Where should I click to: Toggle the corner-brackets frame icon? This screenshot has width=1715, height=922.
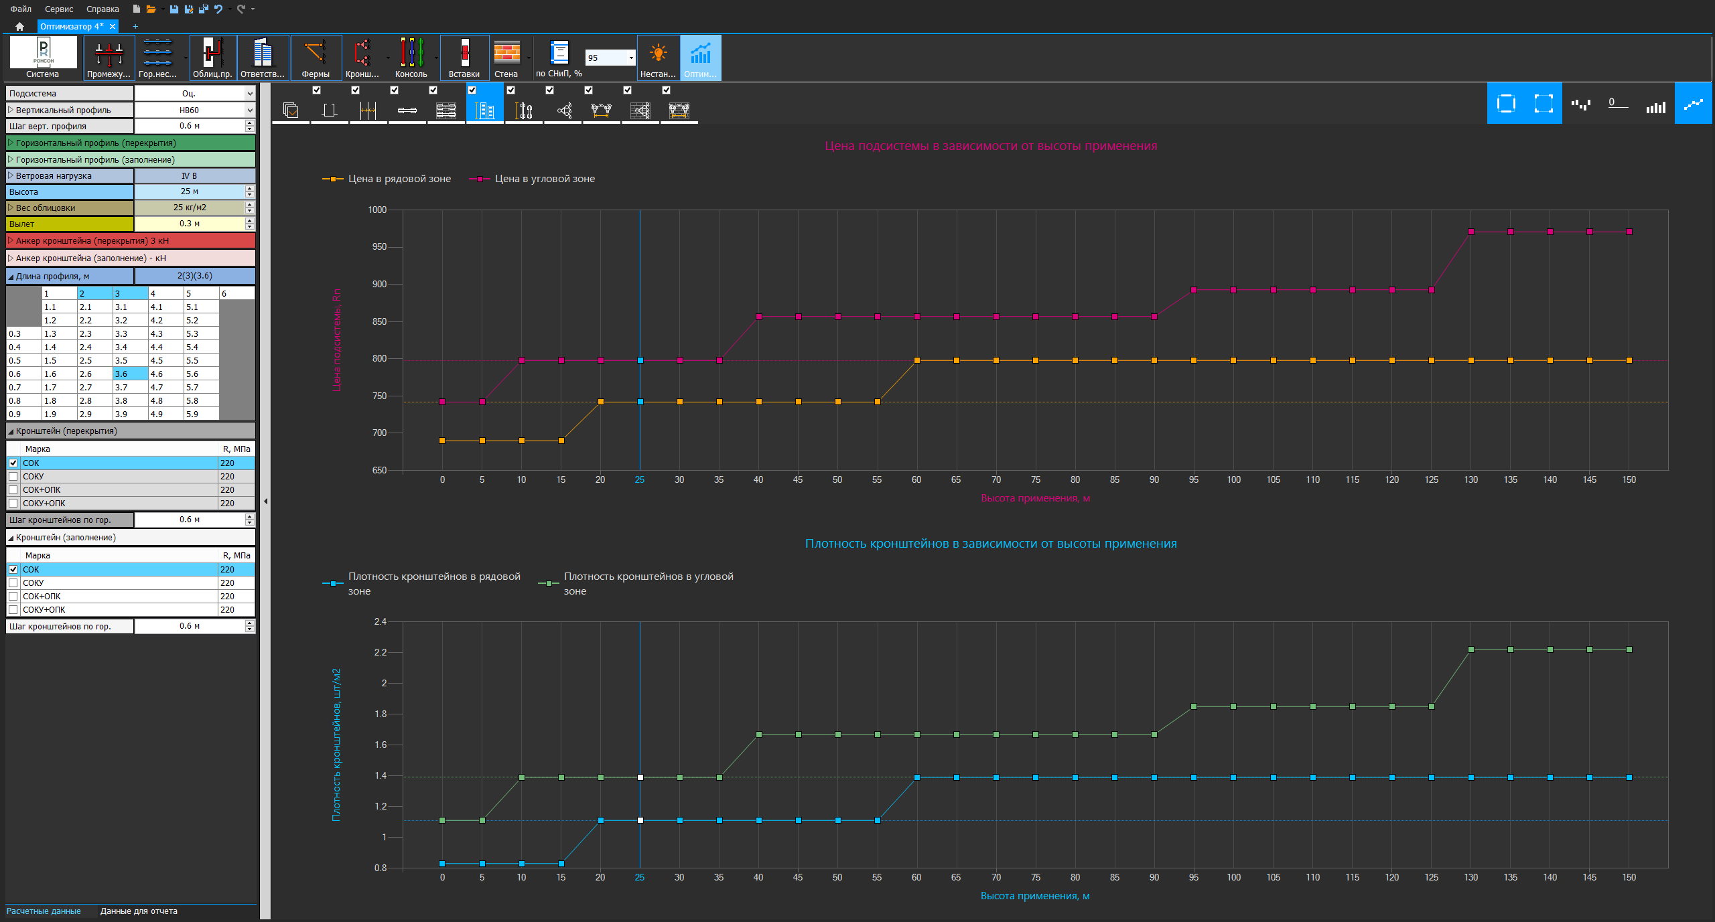coord(1543,104)
